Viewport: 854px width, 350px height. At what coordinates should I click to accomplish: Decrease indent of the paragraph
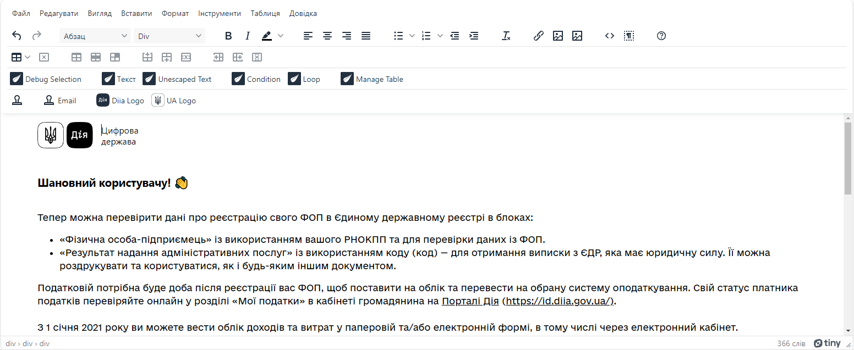(x=455, y=36)
